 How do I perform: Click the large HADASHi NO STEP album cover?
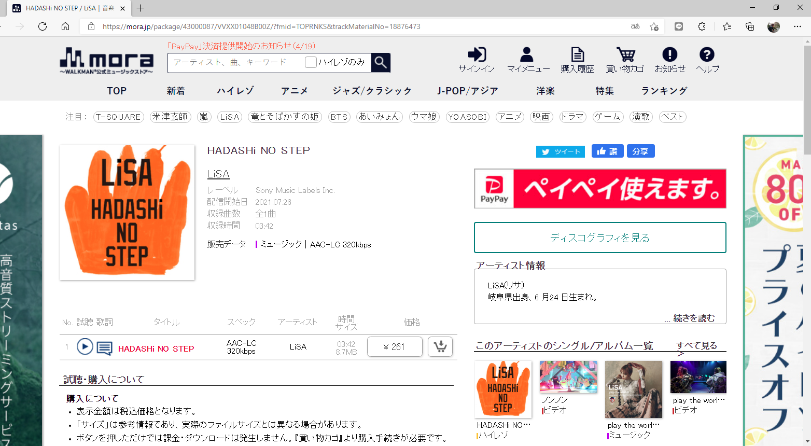(x=127, y=213)
